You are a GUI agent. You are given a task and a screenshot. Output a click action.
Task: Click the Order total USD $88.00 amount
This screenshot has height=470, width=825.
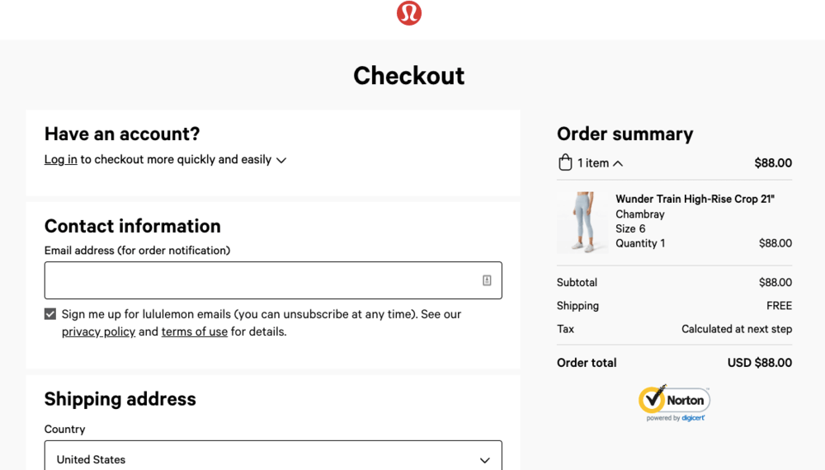click(x=759, y=363)
